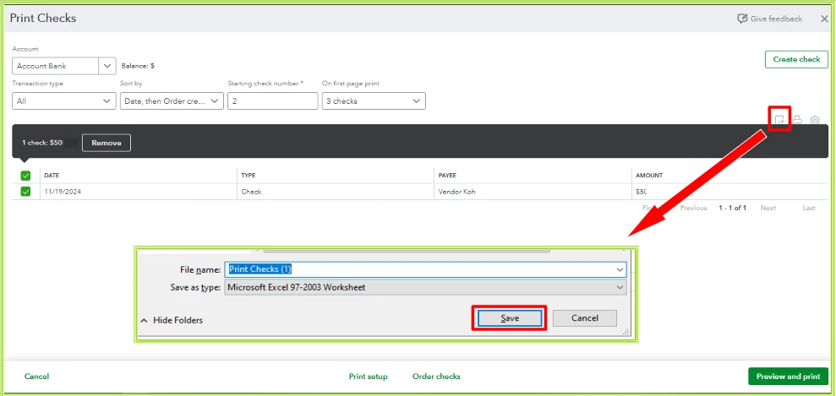The height and width of the screenshot is (396, 836).
Task: Click the Preview and print button
Action: (788, 377)
